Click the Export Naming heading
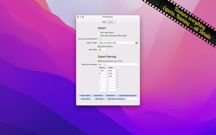 tap(107, 57)
